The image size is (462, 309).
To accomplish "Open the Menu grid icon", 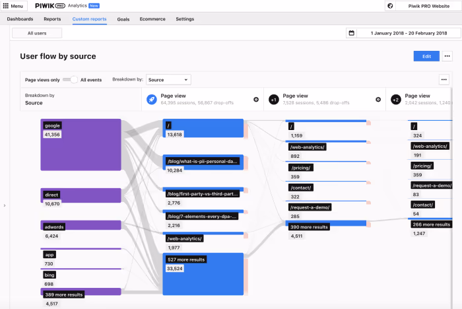I will click(x=5, y=6).
